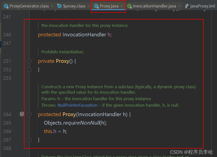Click line number 264 in the gutter

[7, 114]
